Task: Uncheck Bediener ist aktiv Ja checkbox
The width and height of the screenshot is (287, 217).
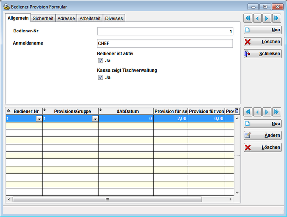Action: (x=100, y=61)
